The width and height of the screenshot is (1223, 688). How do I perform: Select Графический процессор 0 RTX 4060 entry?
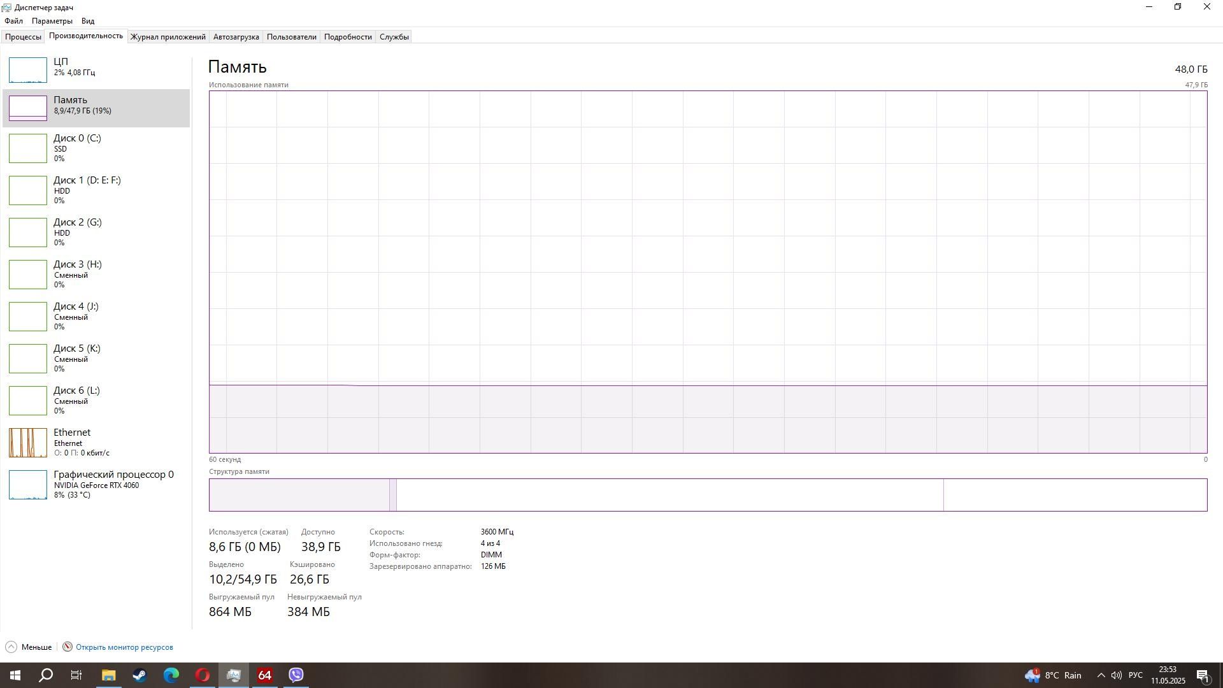(96, 484)
